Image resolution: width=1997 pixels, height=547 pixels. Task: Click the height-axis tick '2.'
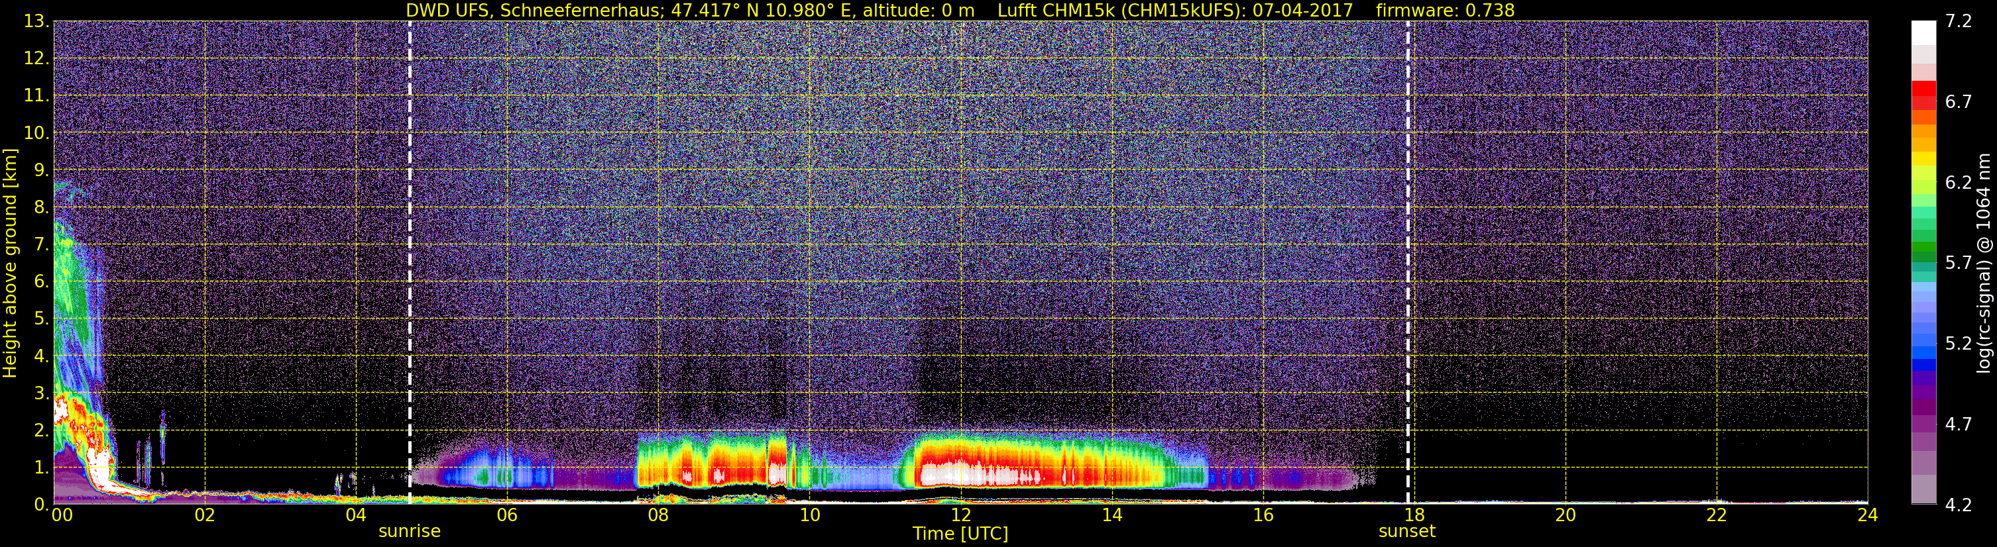point(42,430)
